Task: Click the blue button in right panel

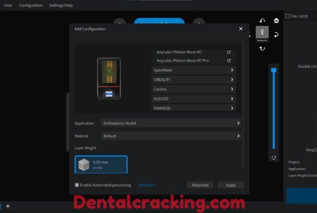Action: point(302,196)
